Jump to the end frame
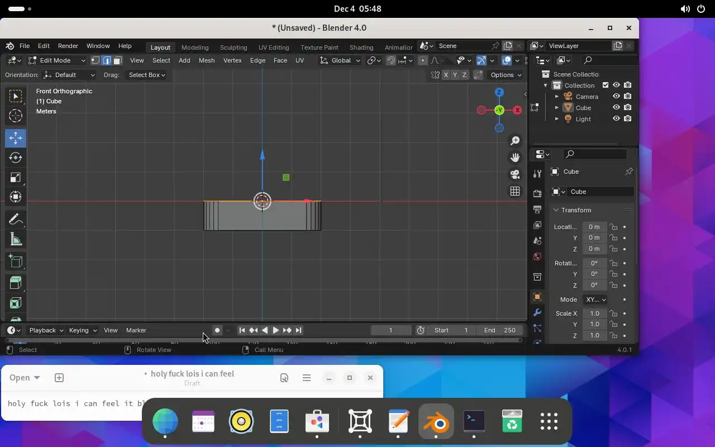The height and width of the screenshot is (447, 715). pos(298,330)
